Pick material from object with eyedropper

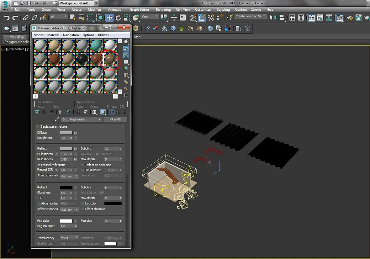coord(57,119)
